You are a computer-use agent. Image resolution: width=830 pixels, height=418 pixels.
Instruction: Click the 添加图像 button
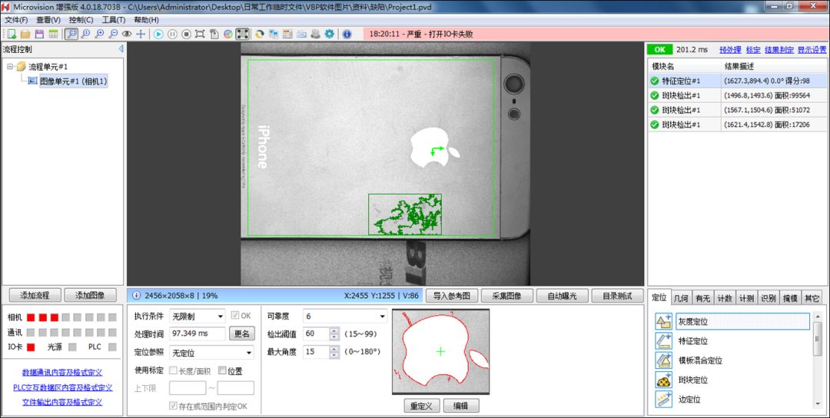[x=90, y=295]
